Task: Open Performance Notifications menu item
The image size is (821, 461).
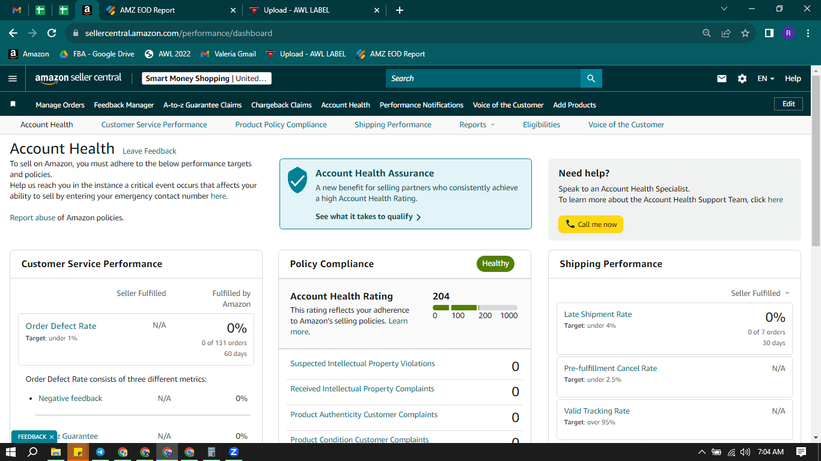Action: (x=421, y=105)
